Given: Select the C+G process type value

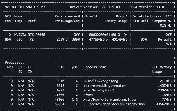Looking at the screenshot, I should 75,100.
